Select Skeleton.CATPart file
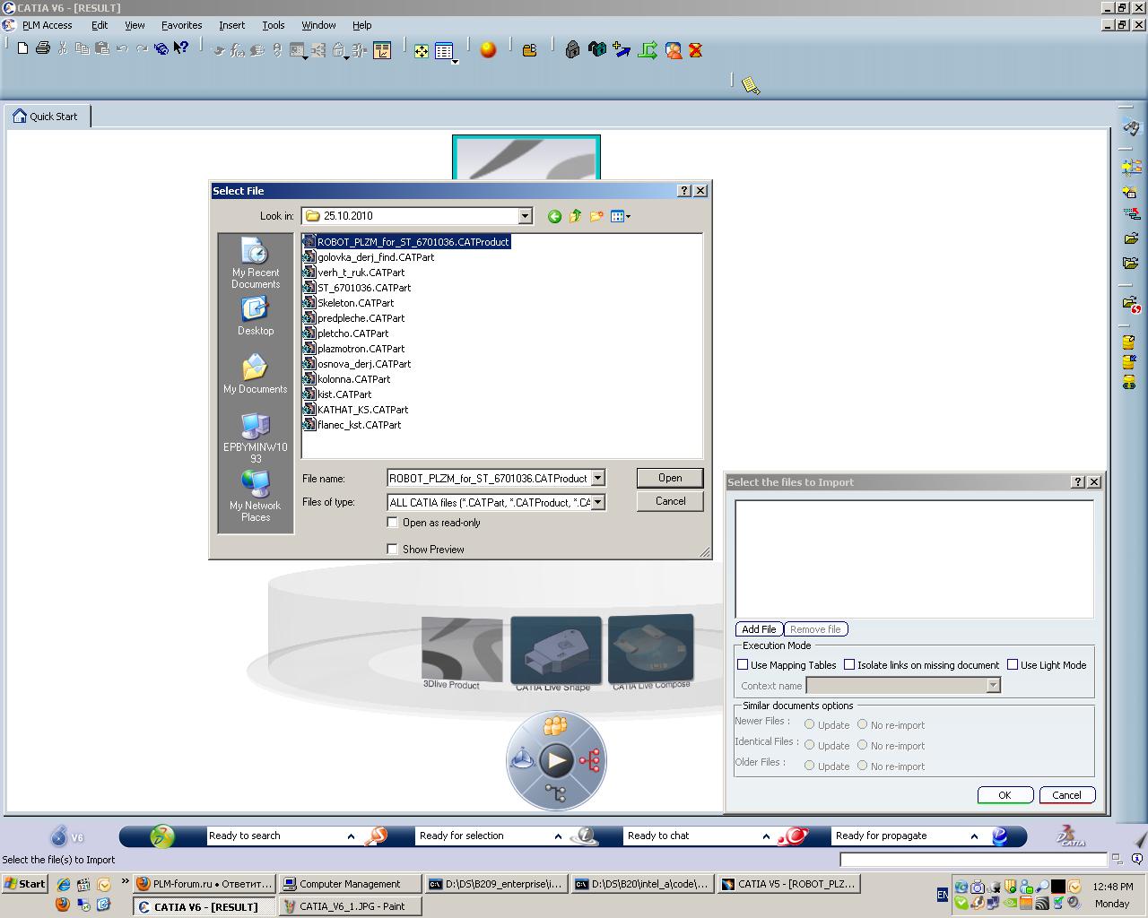This screenshot has height=918, width=1148. [x=349, y=303]
